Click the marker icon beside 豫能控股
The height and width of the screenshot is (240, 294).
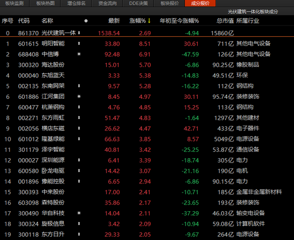click(x=79, y=181)
